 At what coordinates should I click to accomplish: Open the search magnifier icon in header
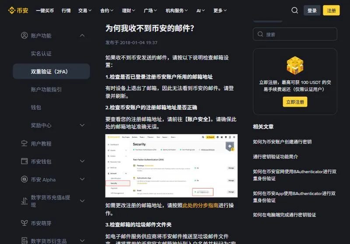tap(294, 10)
